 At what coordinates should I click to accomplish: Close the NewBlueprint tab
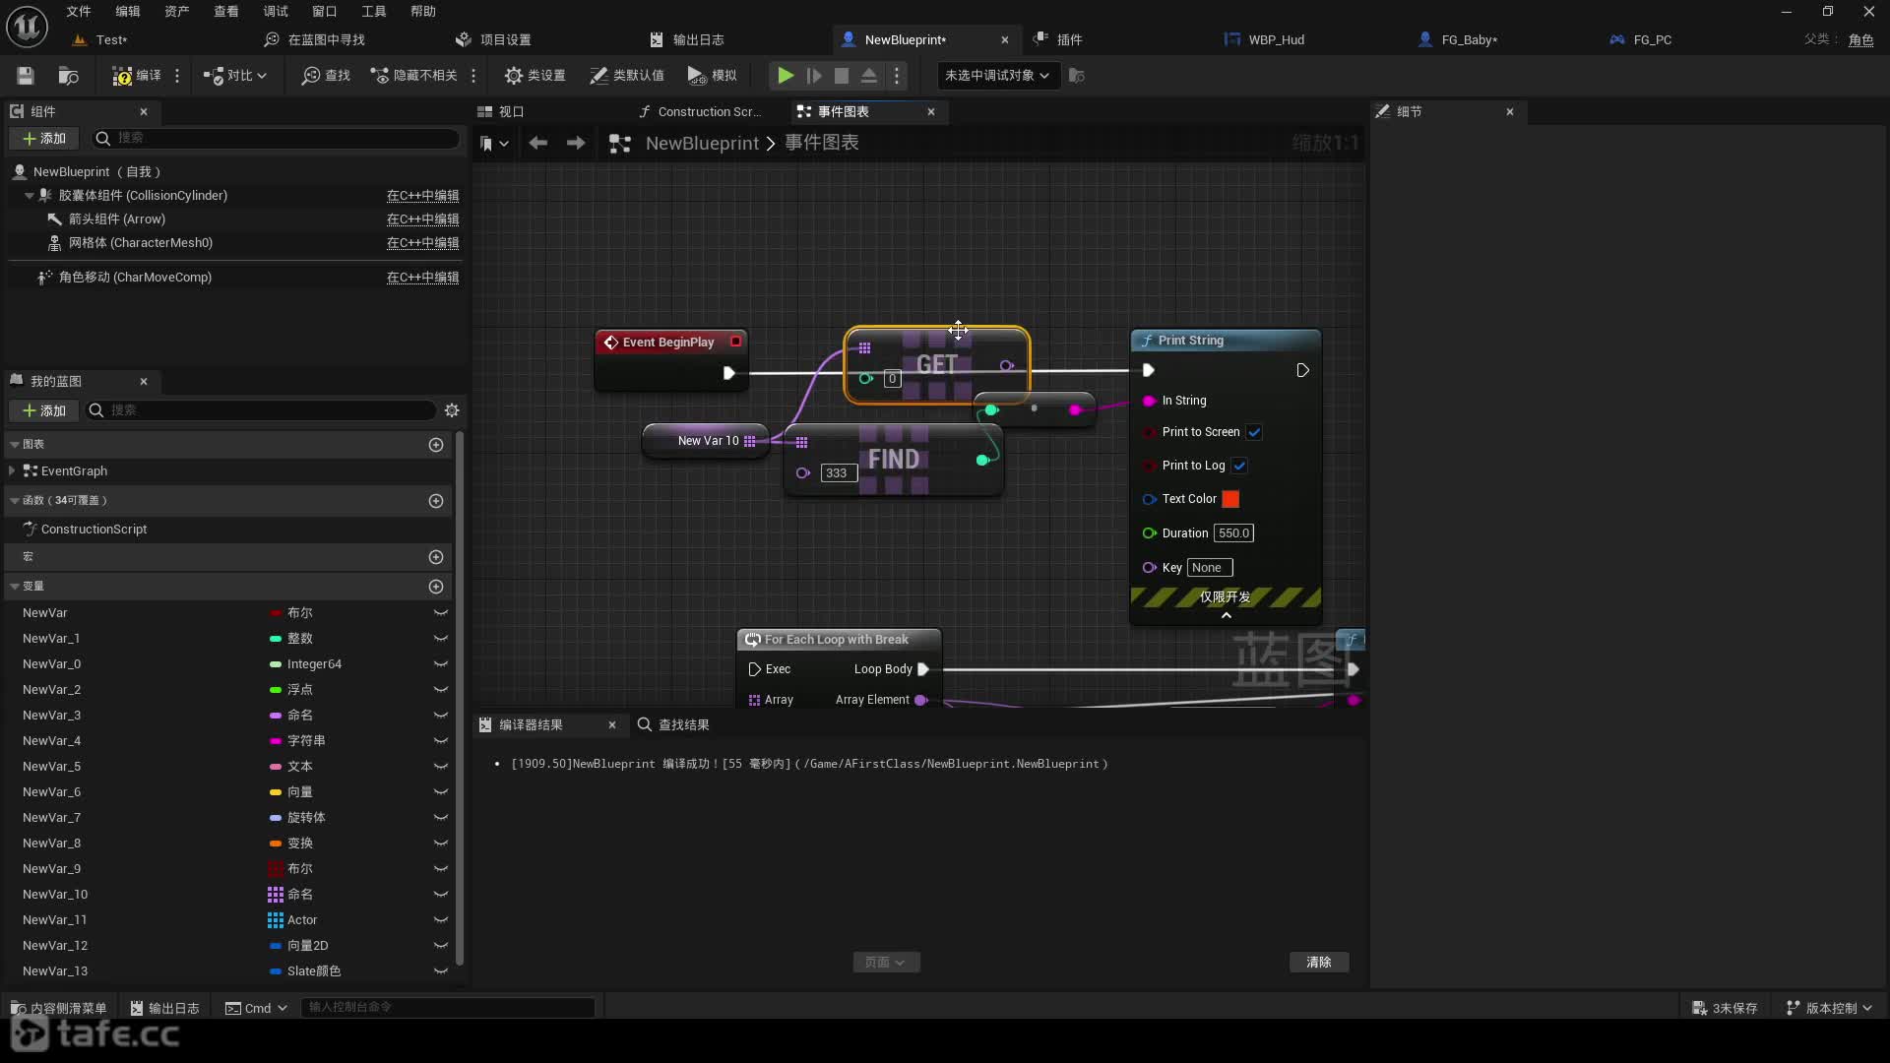click(x=1004, y=39)
